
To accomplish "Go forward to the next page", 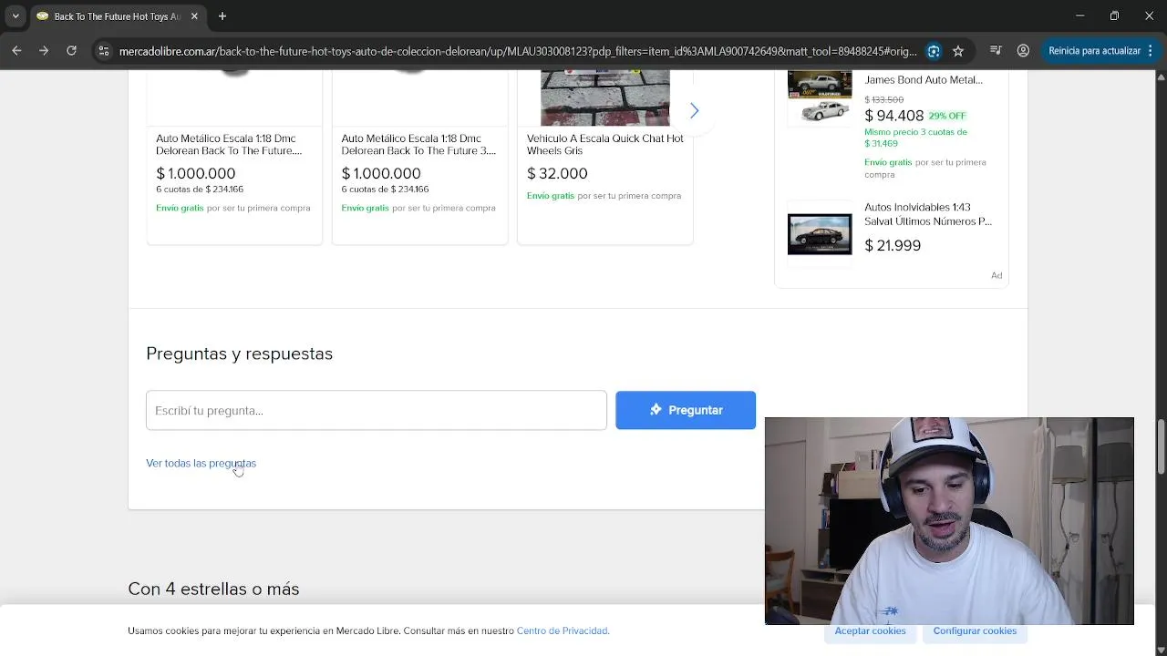I will 44,51.
